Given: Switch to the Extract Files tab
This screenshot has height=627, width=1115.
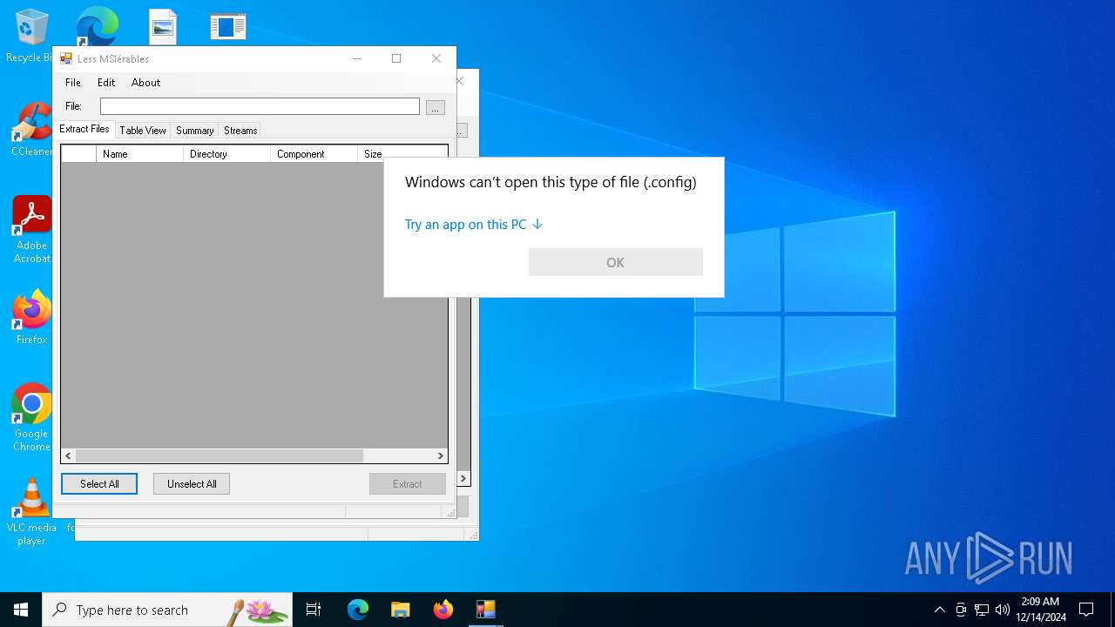Looking at the screenshot, I should (84, 129).
